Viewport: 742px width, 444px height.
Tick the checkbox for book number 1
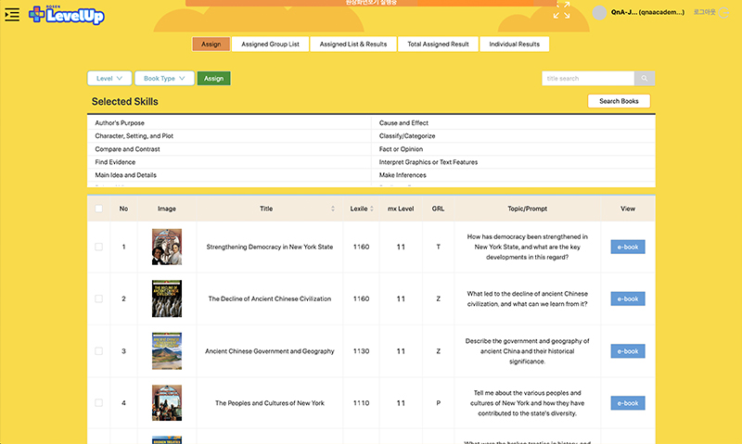pos(98,247)
